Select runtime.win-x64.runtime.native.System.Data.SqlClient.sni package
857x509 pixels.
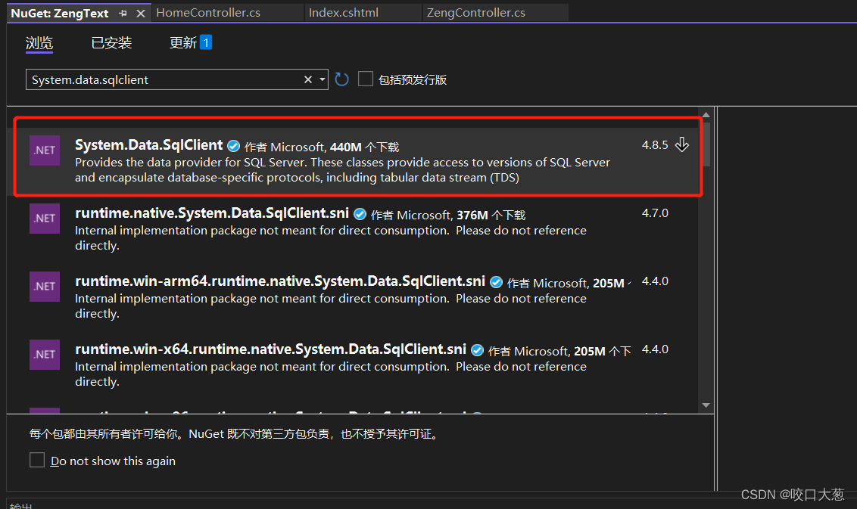pos(270,349)
